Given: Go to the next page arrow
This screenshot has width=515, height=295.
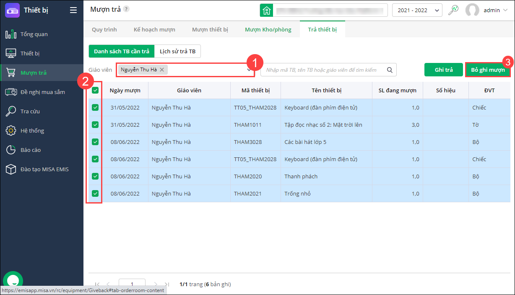Looking at the screenshot, I should click(156, 284).
